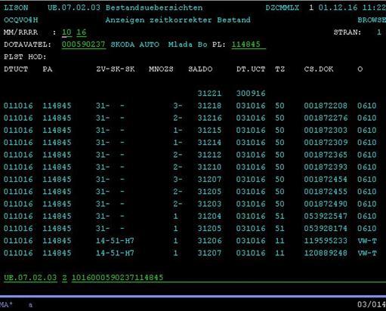Click TZ value 51 in 053922547 row

coord(279,216)
